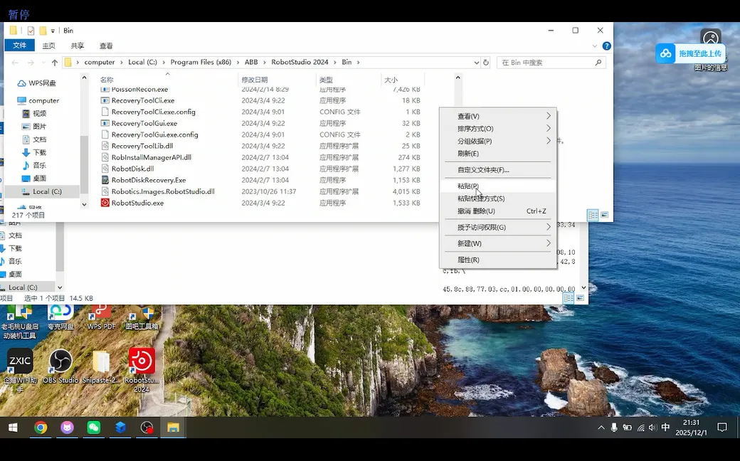Expand the ribbon with the chevron beside help

click(595, 46)
